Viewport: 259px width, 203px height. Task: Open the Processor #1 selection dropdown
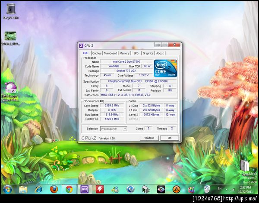[x=114, y=129]
